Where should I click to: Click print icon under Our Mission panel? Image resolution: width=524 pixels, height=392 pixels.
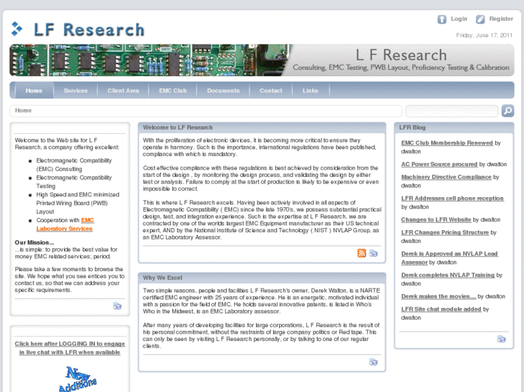[x=117, y=306]
